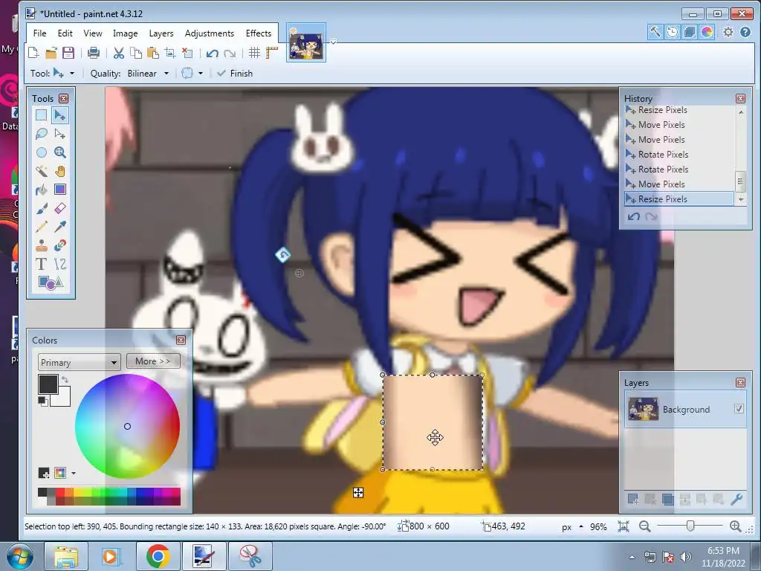Select the Clone Stamp tool
Image resolution: width=761 pixels, height=571 pixels.
(42, 245)
